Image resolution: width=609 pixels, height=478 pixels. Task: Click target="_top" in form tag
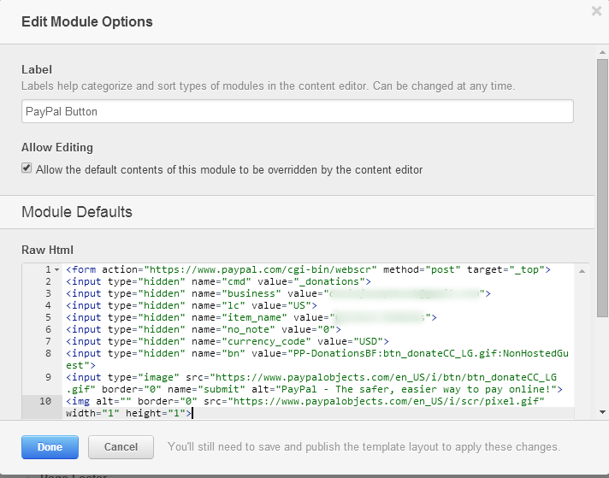point(506,270)
